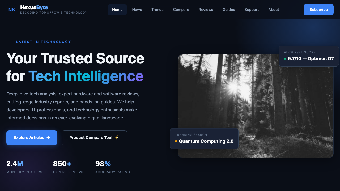Click the Subscribe button
The height and width of the screenshot is (191, 340).
(x=318, y=10)
